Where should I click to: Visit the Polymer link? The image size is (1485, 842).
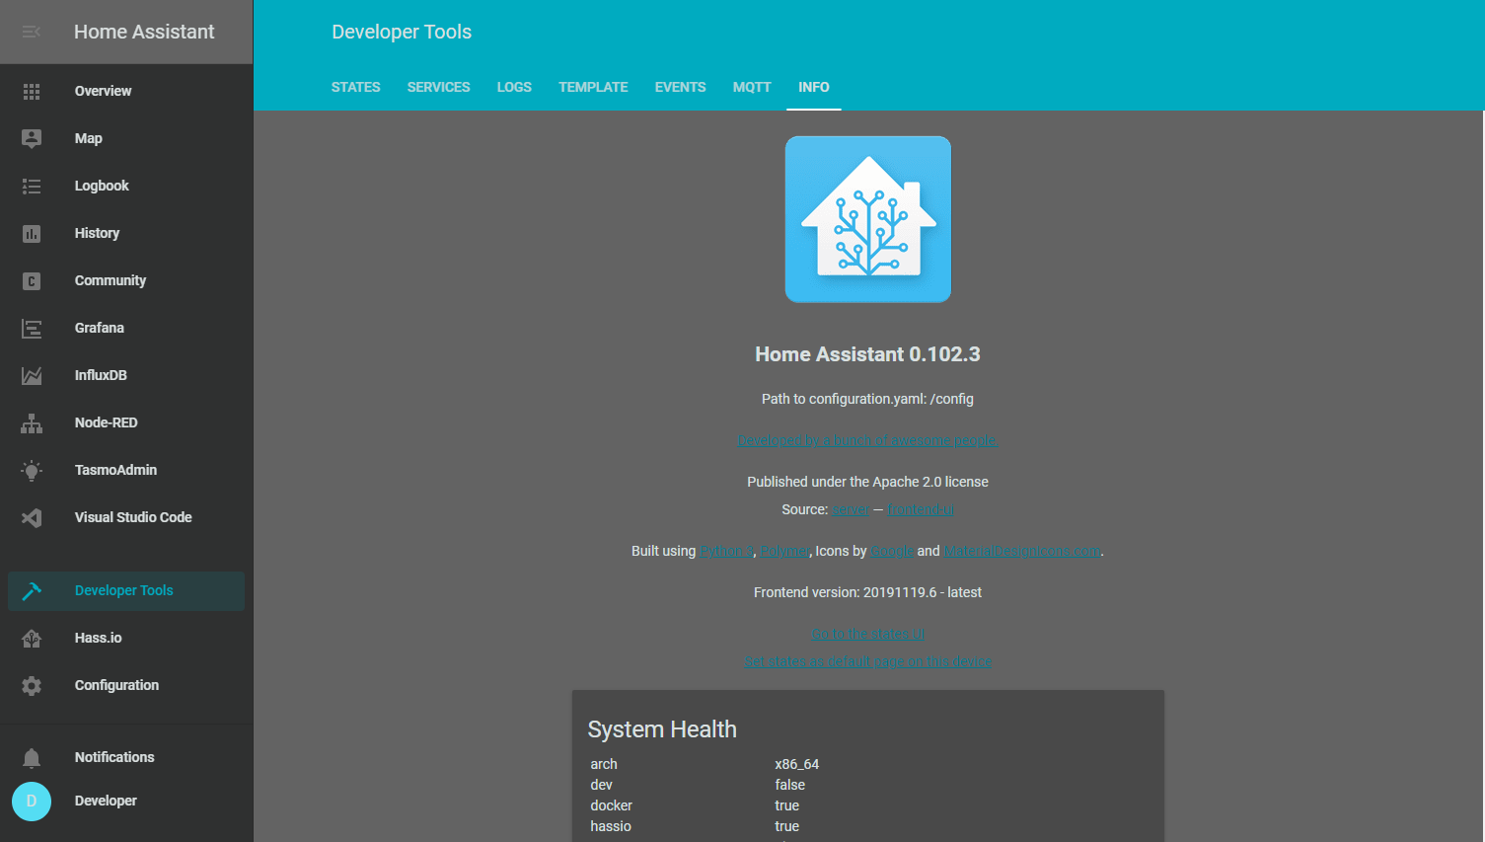pyautogui.click(x=784, y=551)
